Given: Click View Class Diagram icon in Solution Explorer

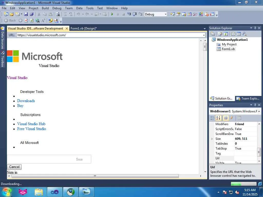Looking at the screenshot, I should (245, 34).
